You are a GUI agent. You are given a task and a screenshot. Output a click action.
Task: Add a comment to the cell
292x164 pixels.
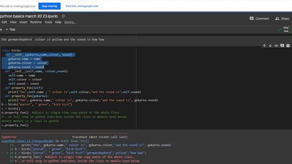coord(282,46)
